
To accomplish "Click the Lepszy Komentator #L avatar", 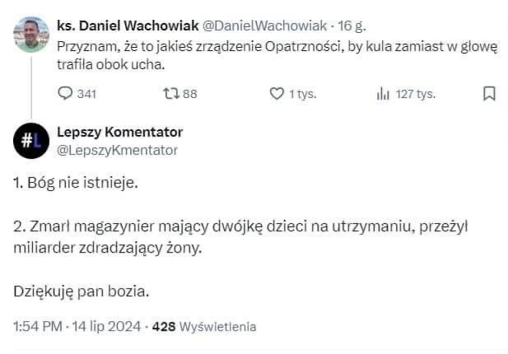I will click(31, 141).
